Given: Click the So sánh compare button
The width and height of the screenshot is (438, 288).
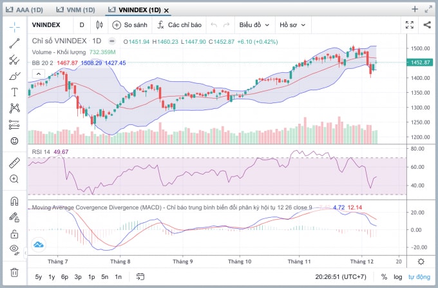Looking at the screenshot, I should 129,25.
